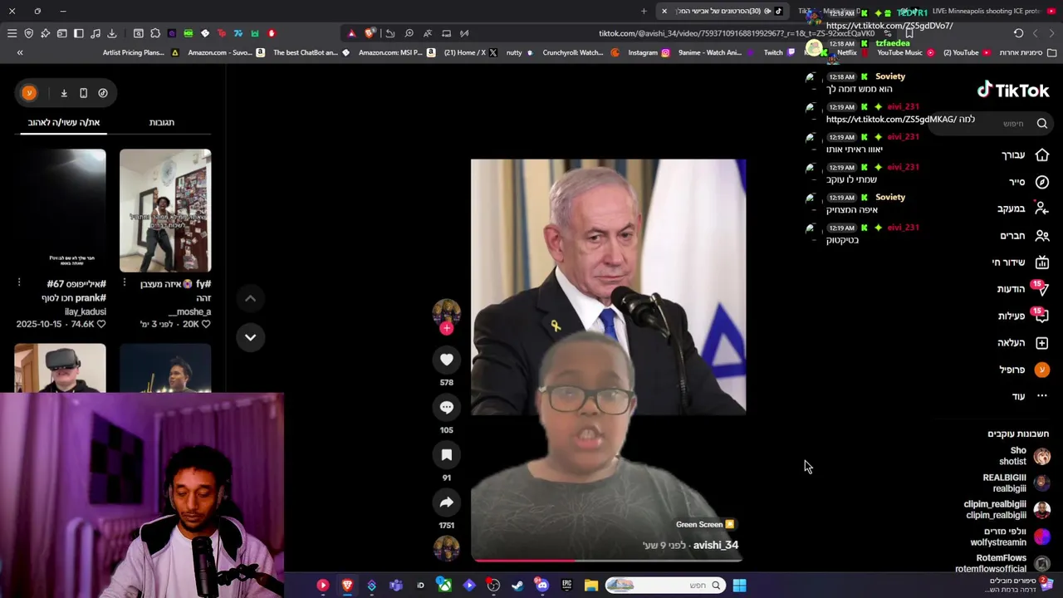Open RotemFlows followed account
This screenshot has height=598, width=1063.
1003,563
